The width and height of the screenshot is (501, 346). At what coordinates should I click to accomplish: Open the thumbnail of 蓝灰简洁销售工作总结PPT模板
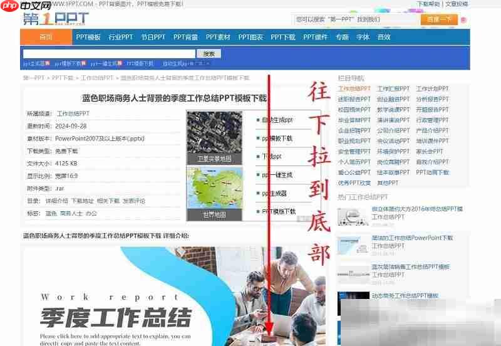click(353, 274)
